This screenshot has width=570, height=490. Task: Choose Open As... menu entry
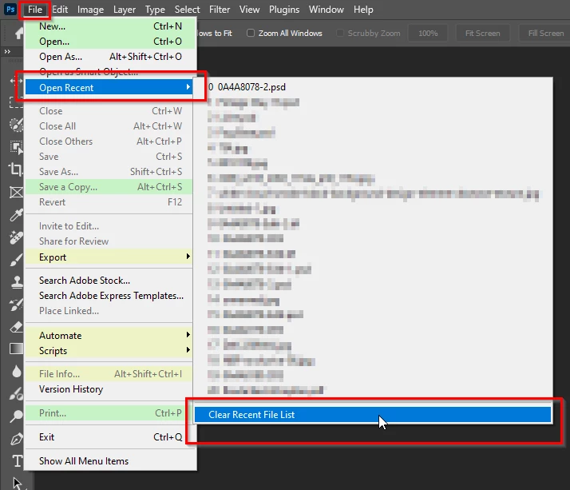pos(110,57)
